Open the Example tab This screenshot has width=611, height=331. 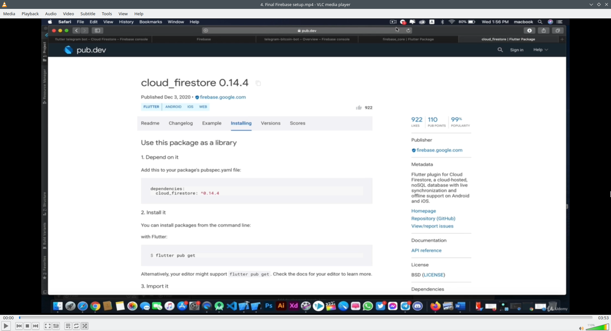tap(212, 123)
